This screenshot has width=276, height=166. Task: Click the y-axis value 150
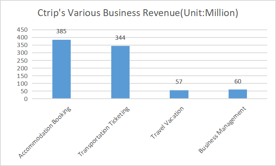coord(22,76)
